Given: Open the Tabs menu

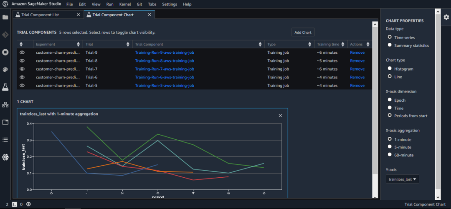Looking at the screenshot, I should (152, 4).
